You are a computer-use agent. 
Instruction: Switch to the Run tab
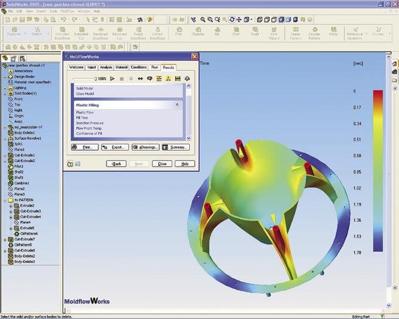coord(154,67)
